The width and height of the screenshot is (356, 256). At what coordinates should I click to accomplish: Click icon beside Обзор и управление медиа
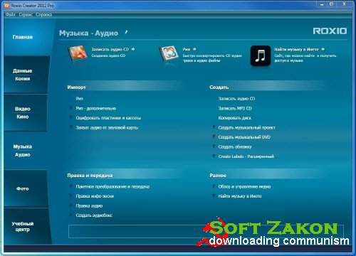click(x=214, y=186)
